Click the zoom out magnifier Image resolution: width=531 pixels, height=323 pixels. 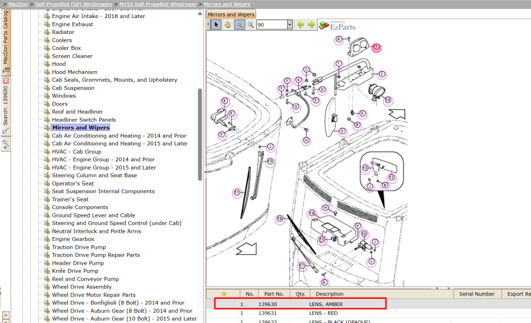pos(251,25)
